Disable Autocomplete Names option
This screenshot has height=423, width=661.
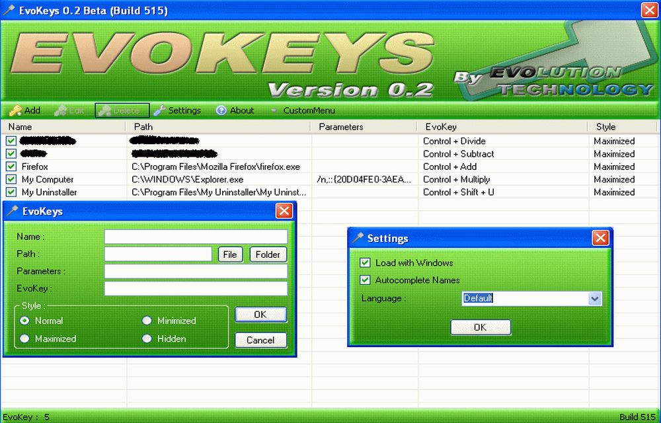[365, 280]
